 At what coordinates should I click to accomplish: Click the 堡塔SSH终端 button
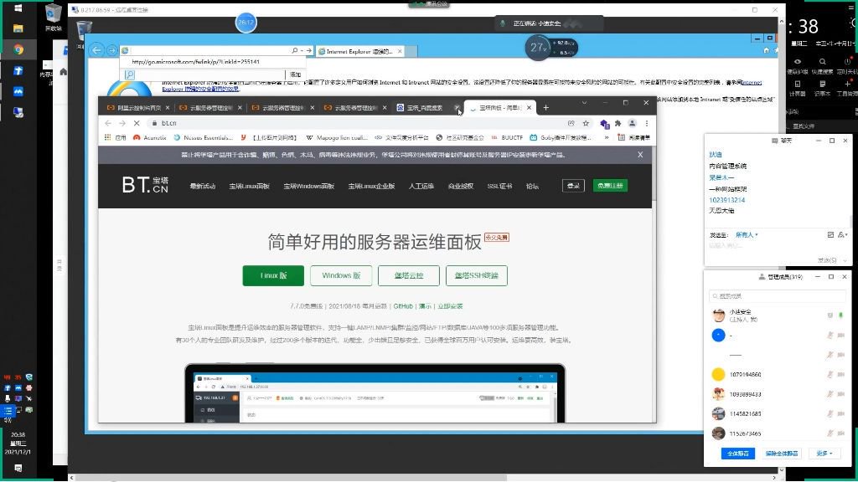coord(477,275)
